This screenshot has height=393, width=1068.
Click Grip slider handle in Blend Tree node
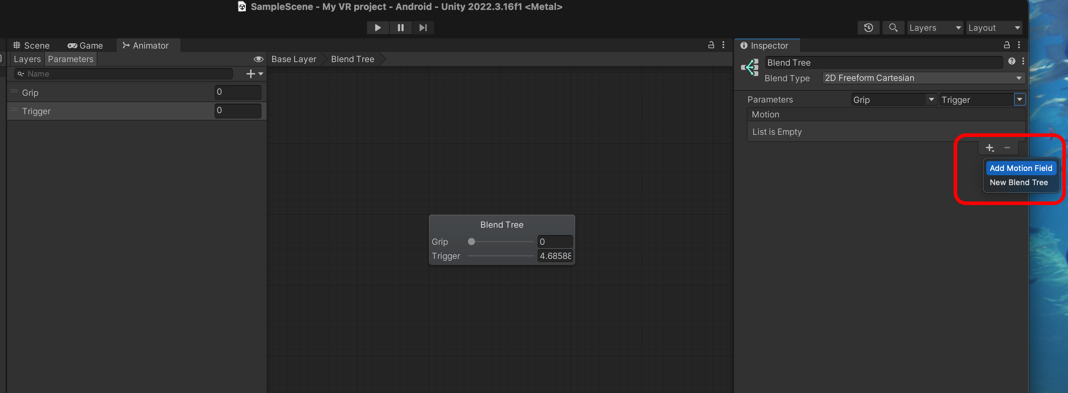coord(471,242)
